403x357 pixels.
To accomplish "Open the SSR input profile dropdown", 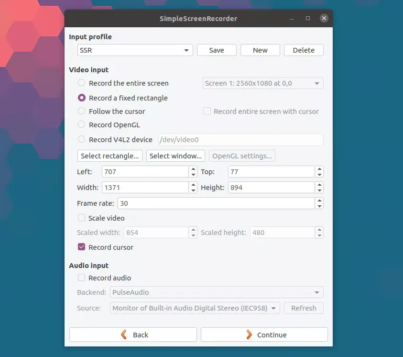I will (x=135, y=50).
